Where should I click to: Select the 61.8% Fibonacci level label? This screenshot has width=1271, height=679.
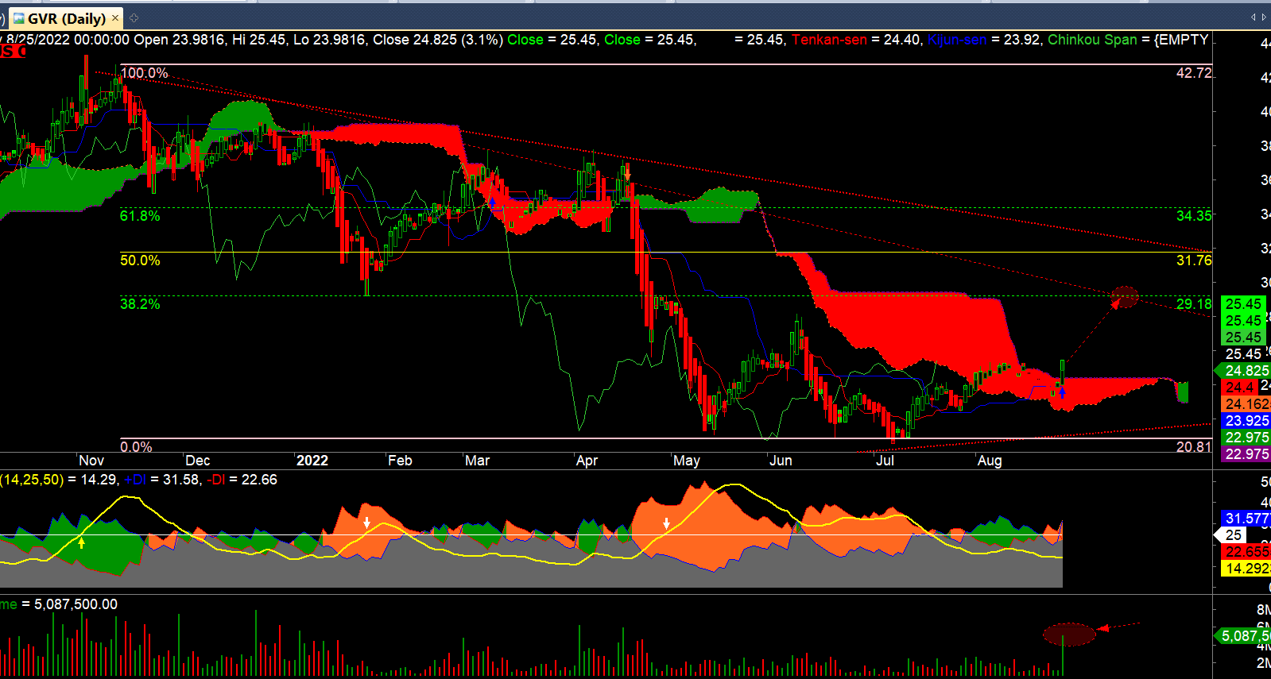point(140,216)
